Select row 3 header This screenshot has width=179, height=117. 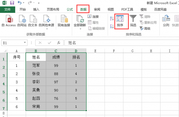pos(4,73)
